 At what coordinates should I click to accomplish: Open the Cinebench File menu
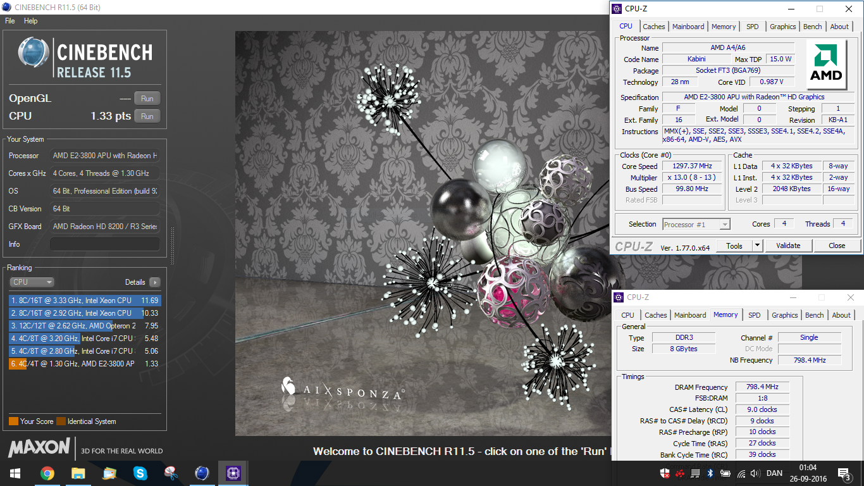10,21
